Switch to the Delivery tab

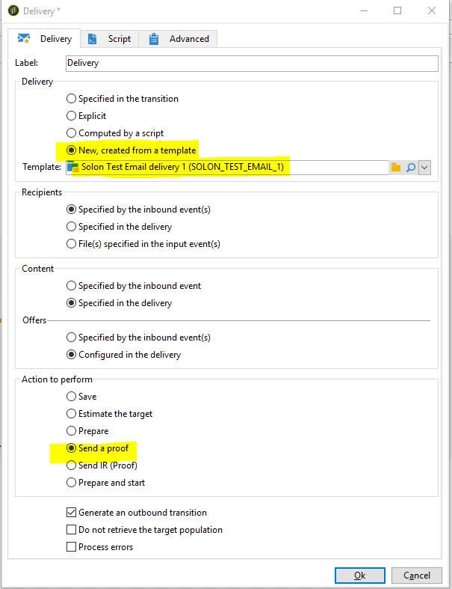[44, 39]
